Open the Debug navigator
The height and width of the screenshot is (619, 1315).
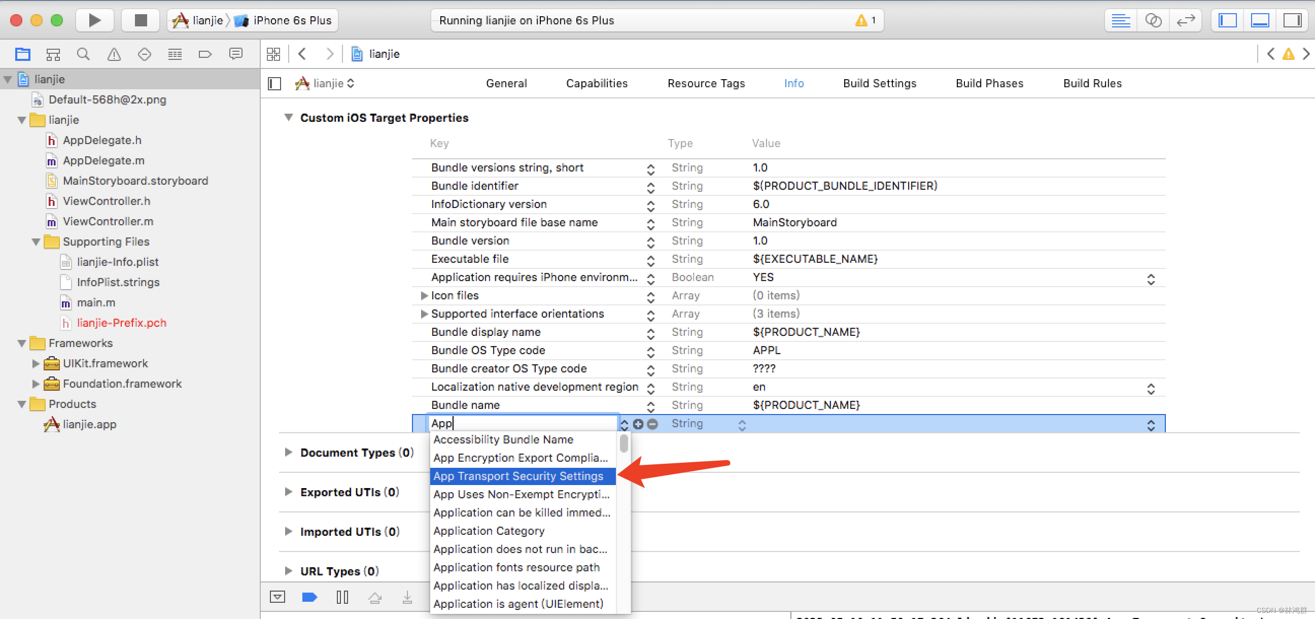click(175, 54)
